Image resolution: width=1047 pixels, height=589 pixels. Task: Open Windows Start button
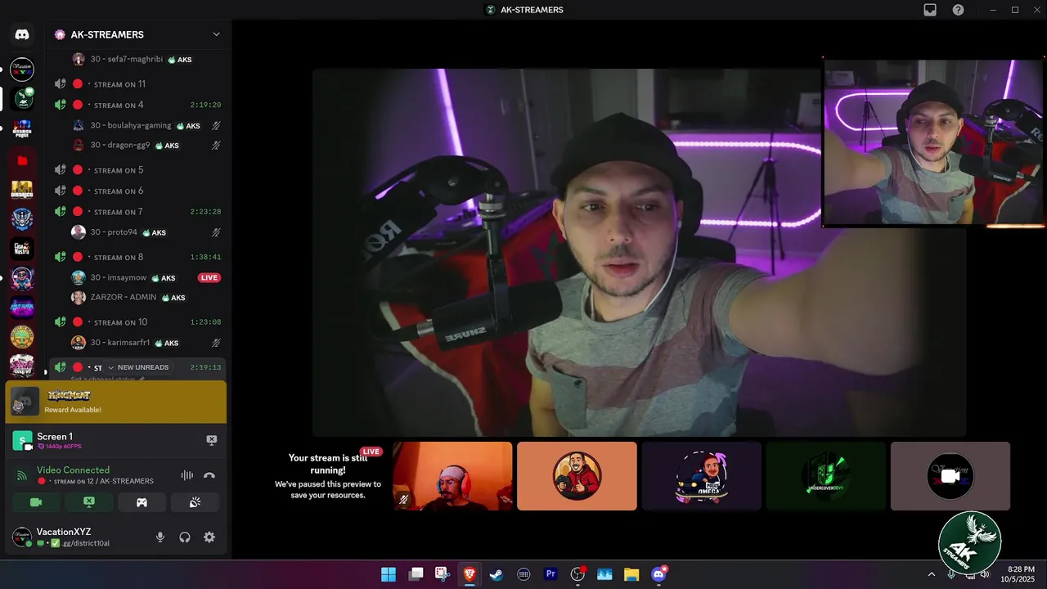[389, 574]
